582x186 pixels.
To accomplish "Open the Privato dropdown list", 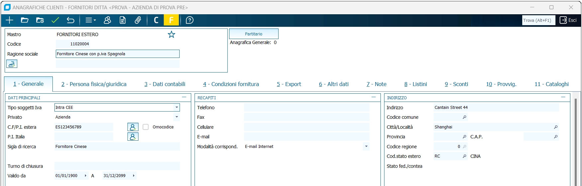I will coord(177,117).
